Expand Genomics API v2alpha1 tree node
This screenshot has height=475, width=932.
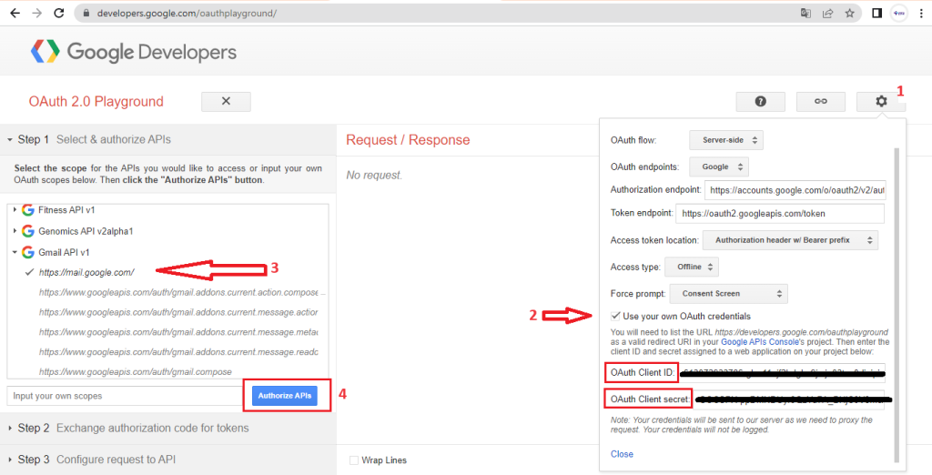(x=15, y=230)
